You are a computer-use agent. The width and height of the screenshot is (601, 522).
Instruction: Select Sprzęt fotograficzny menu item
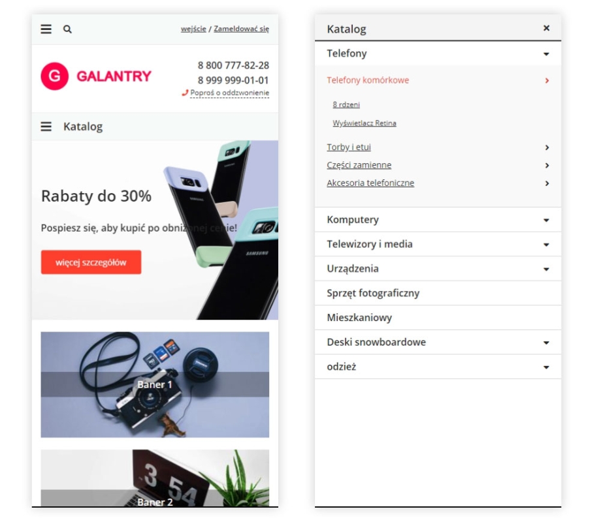click(438, 294)
